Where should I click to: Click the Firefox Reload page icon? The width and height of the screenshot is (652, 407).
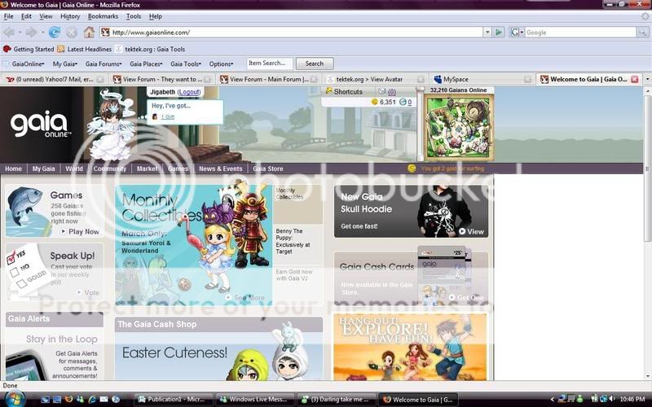pyautogui.click(x=55, y=33)
